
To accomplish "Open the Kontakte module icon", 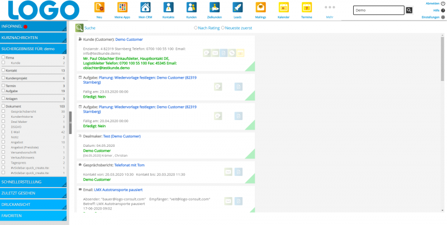I will [x=168, y=8].
